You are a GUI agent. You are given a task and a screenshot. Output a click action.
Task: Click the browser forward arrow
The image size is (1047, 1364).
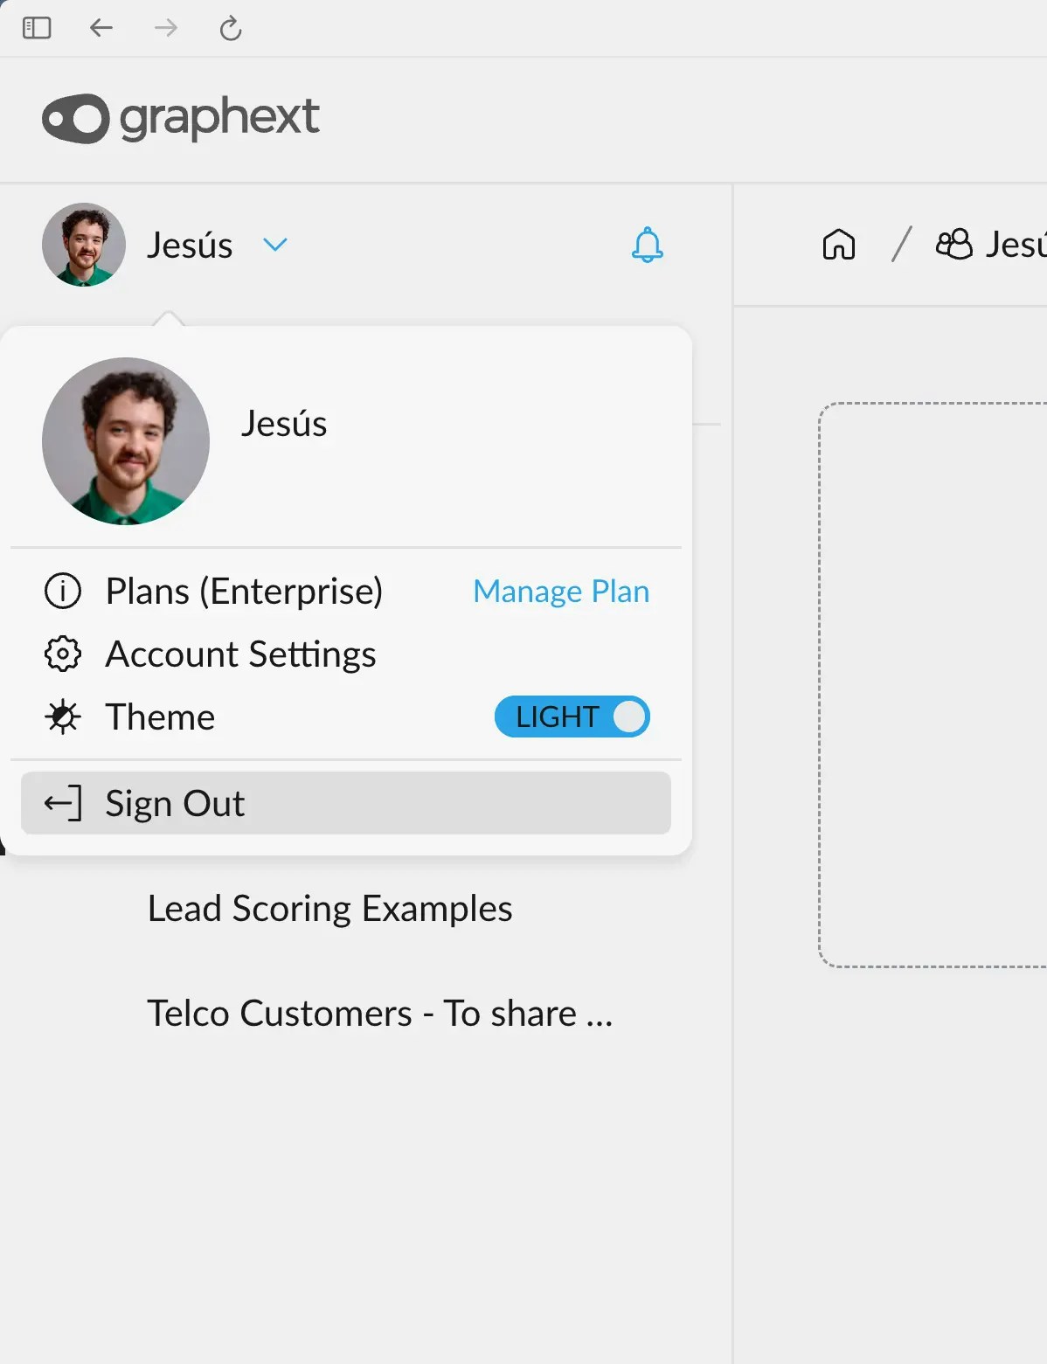[x=166, y=28]
